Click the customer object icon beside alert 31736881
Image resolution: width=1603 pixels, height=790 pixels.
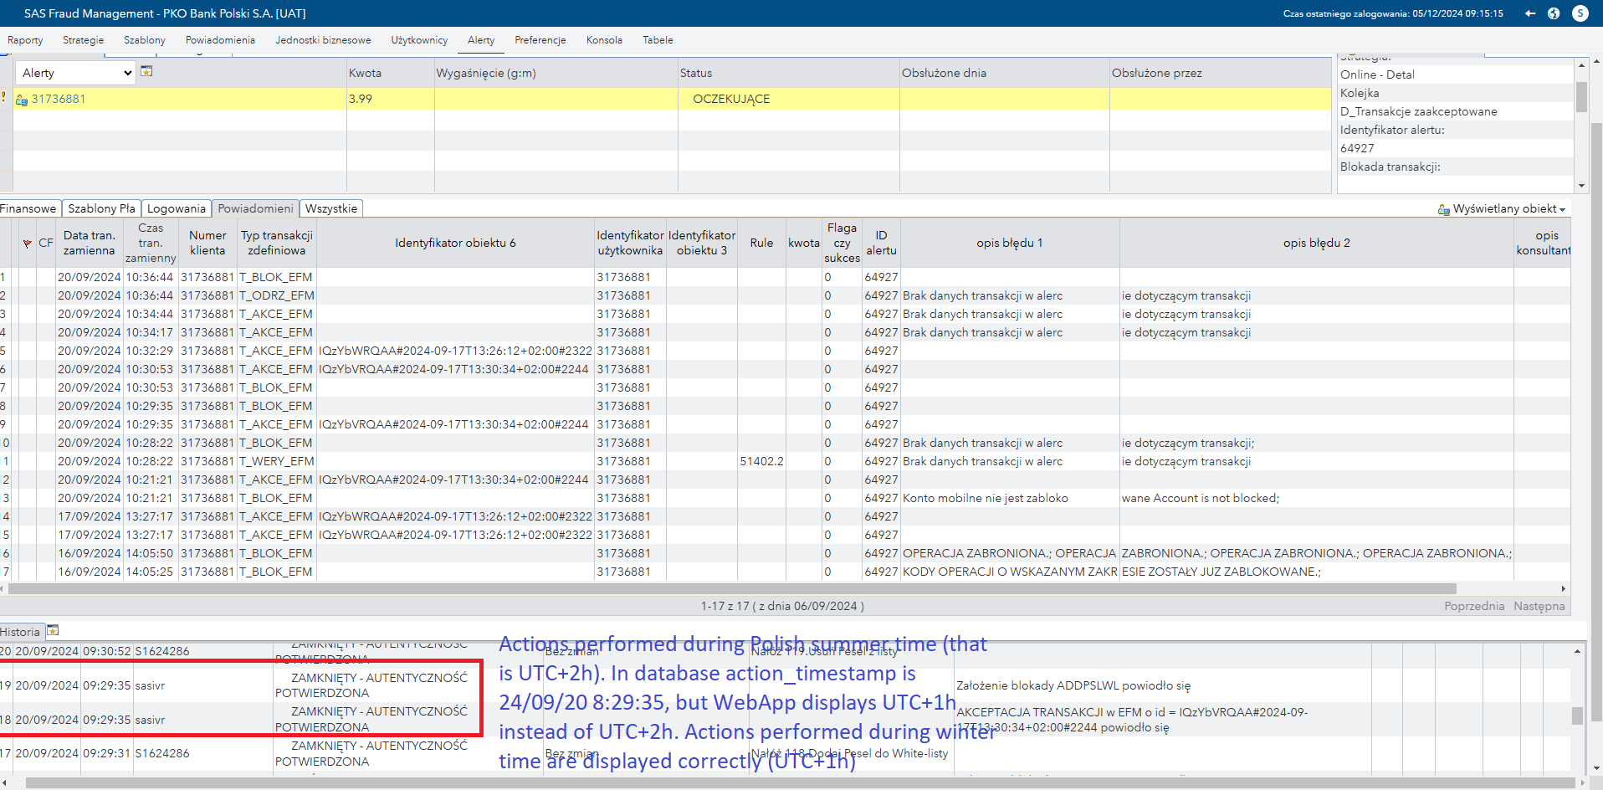[22, 100]
